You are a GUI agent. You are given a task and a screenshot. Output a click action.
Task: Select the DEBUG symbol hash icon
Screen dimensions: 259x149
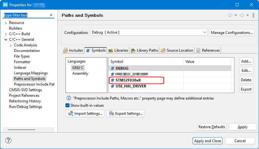pos(113,68)
